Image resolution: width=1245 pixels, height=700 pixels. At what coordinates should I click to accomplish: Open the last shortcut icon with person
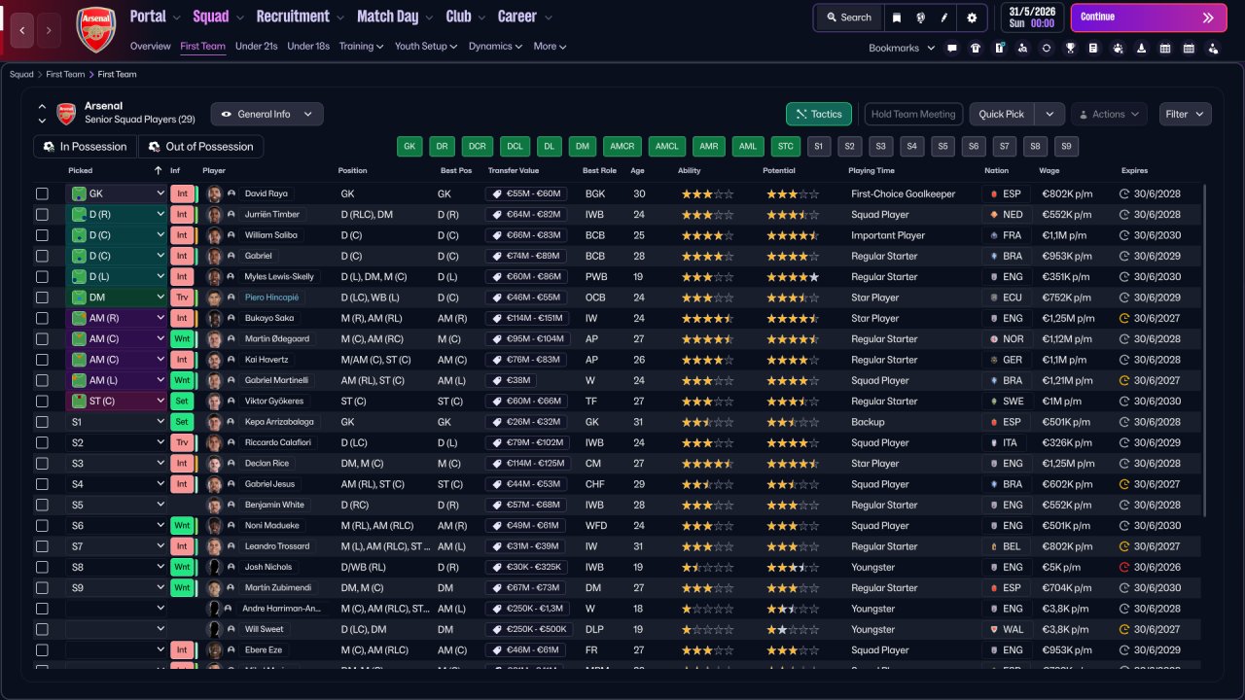click(x=1212, y=48)
